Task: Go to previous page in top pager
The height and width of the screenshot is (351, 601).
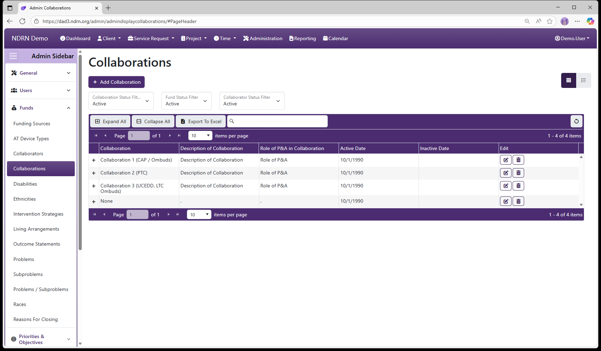Action: click(x=105, y=135)
